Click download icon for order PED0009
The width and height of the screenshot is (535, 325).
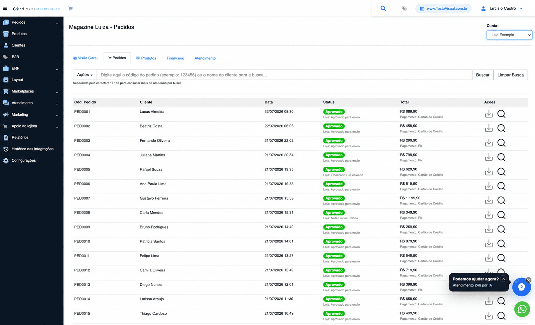click(489, 229)
